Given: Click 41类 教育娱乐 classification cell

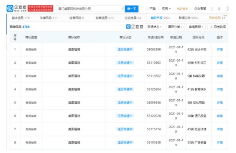Looking at the screenshot, I should click(x=197, y=89).
